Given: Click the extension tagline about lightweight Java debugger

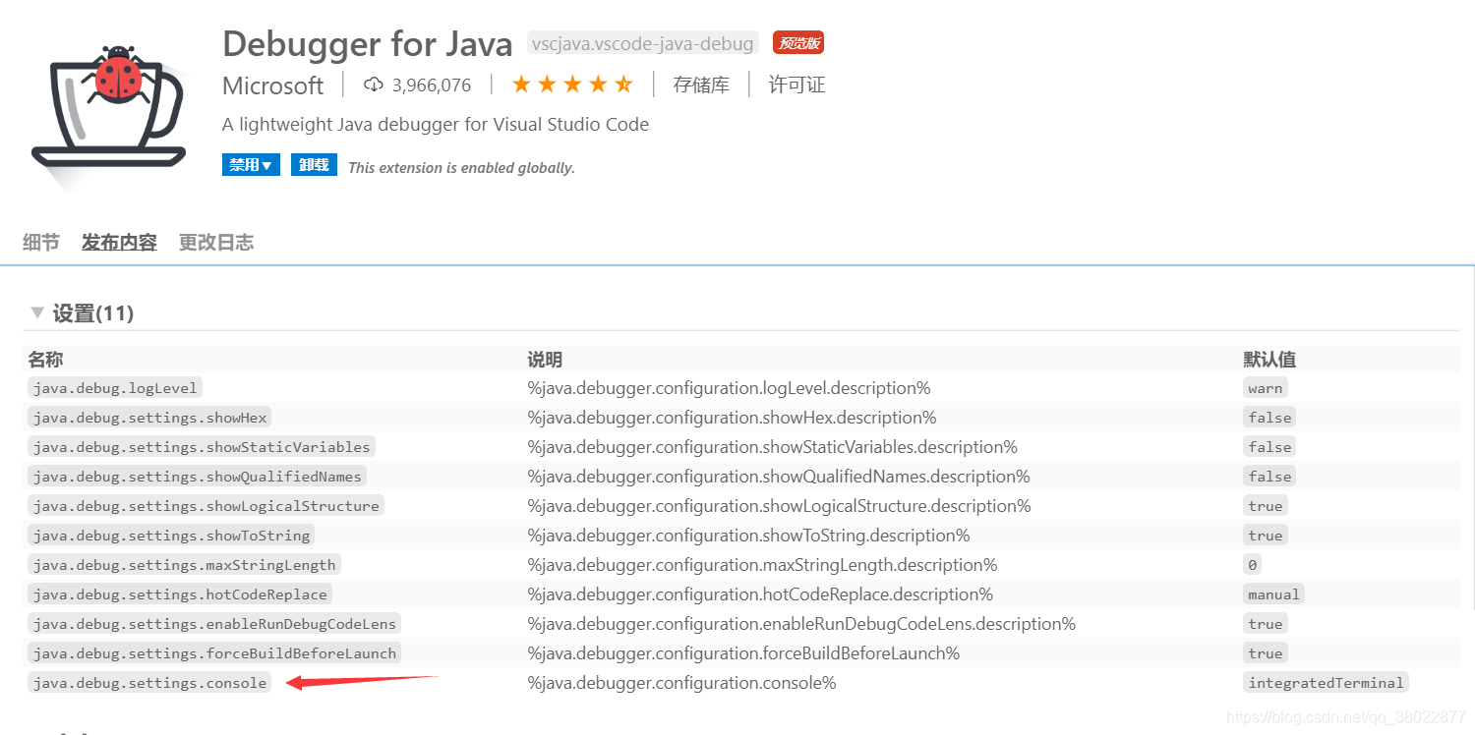Looking at the screenshot, I should (x=436, y=125).
